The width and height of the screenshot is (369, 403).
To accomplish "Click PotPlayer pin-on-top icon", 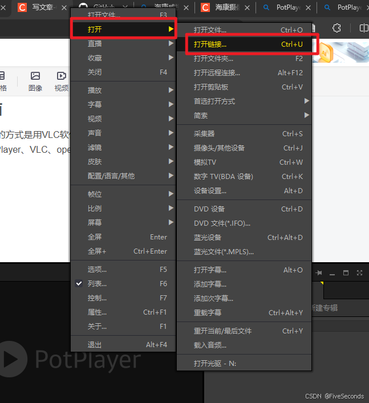I will pyautogui.click(x=319, y=272).
